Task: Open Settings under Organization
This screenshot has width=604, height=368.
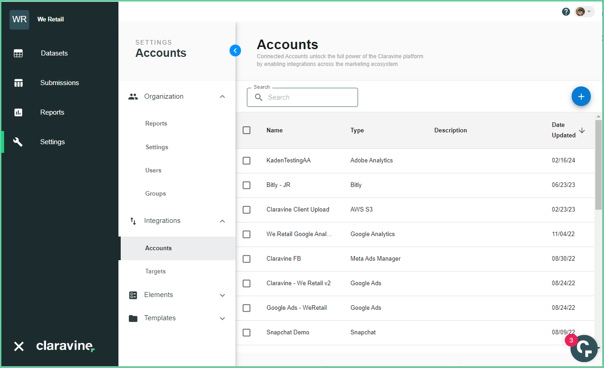Action: [x=157, y=147]
